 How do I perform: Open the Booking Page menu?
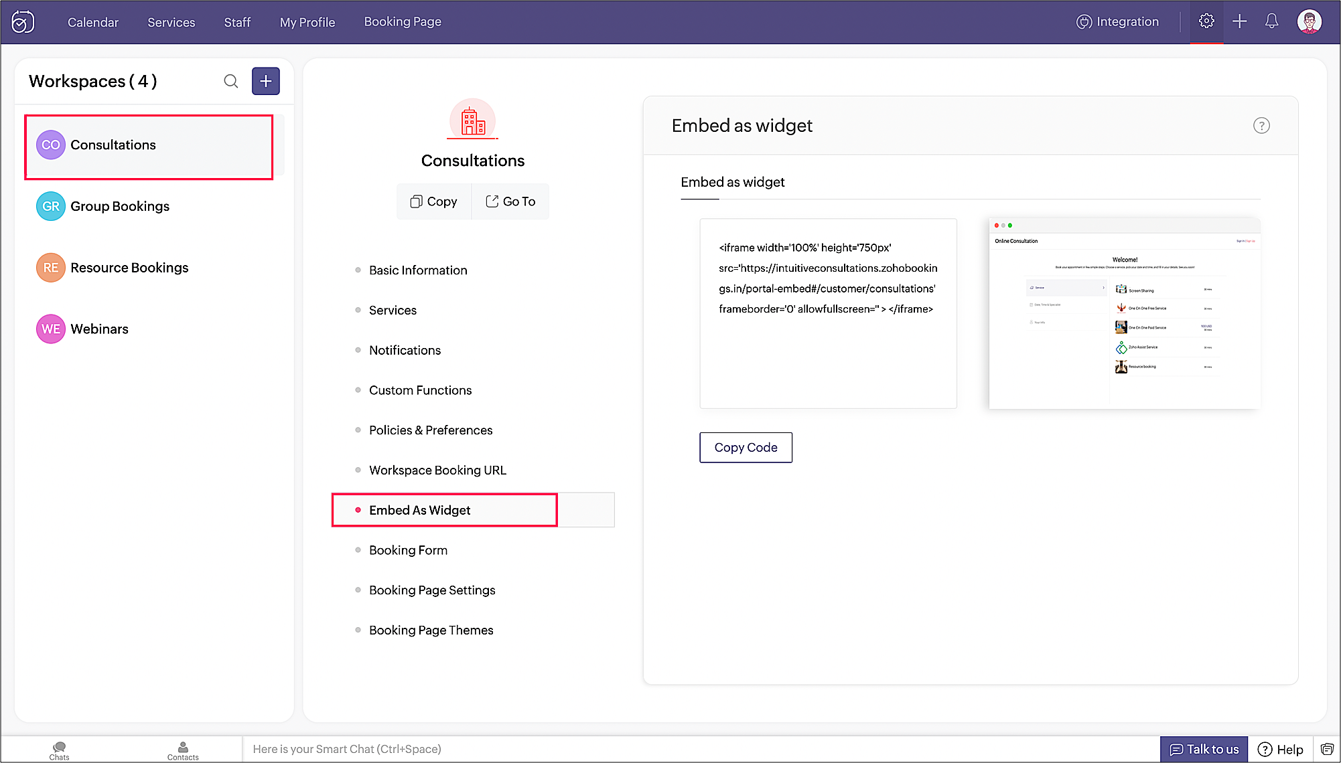(403, 21)
